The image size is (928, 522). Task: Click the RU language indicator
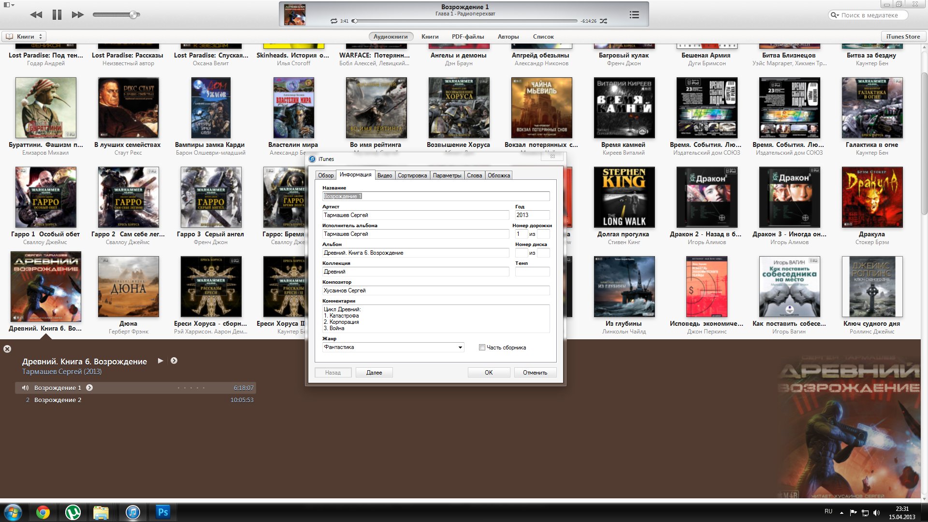[828, 511]
